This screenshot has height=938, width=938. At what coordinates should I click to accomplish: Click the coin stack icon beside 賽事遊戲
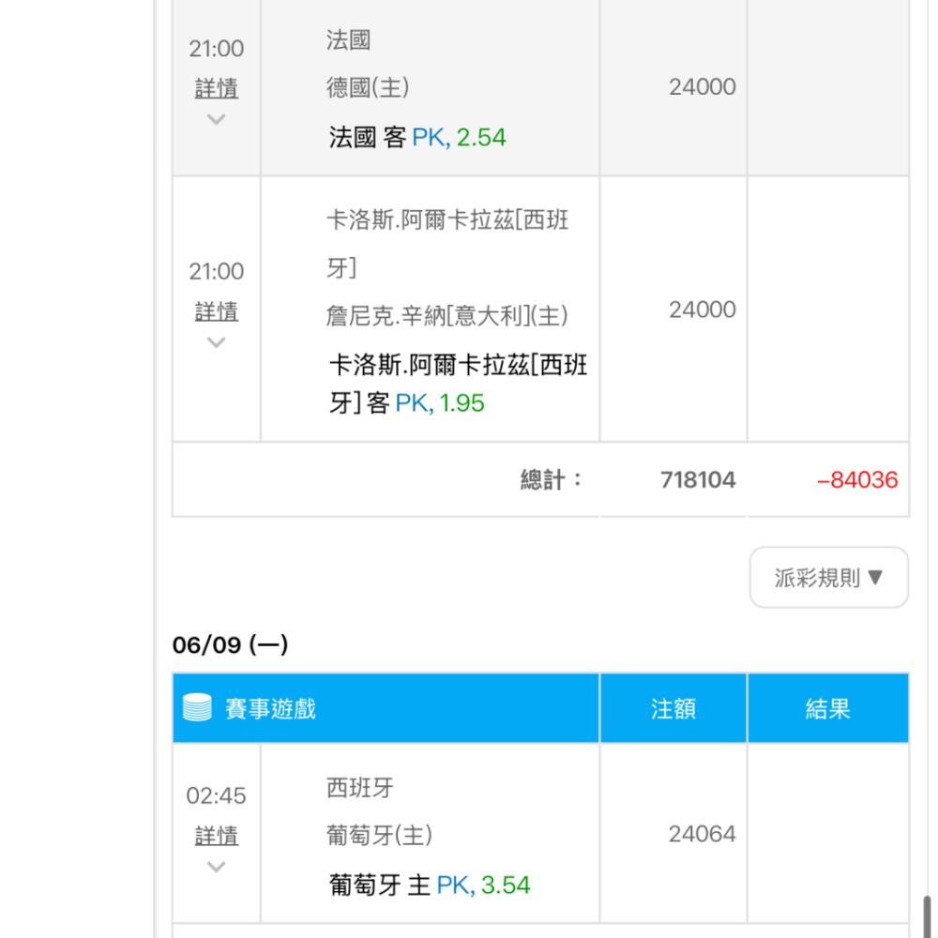click(197, 709)
